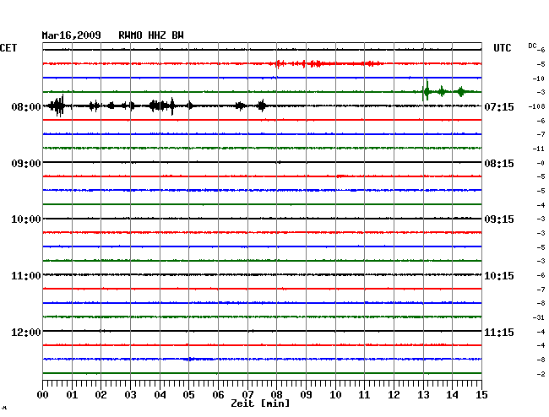The height and width of the screenshot is (417, 549).
Task: Click minute label 06 on the axis
Action: tap(218, 394)
